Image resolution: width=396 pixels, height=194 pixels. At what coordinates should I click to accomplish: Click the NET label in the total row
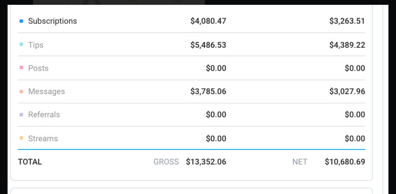[300, 162]
